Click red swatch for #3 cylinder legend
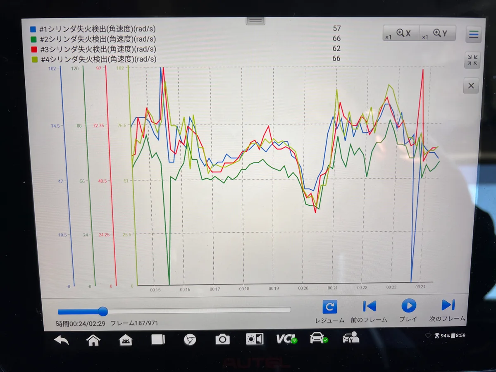Screen dimensions: 496x372 [33, 49]
